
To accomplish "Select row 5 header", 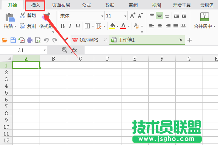I will [6, 93].
